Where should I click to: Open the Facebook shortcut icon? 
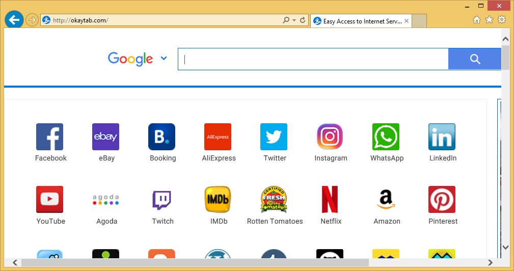point(49,137)
